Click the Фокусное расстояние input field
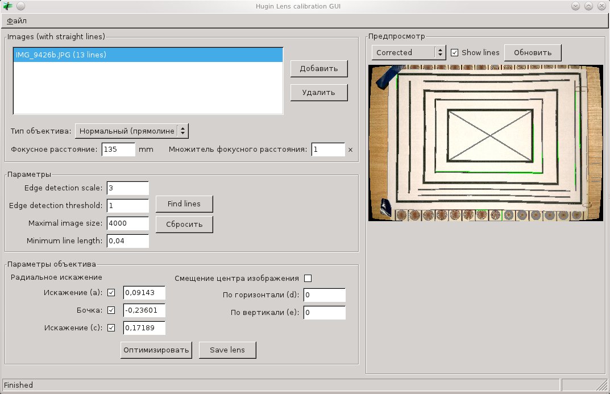This screenshot has height=394, width=610. pos(118,150)
